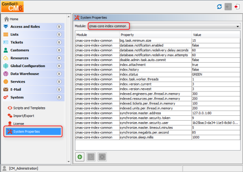
Task: Click the green plus add property button
Action: [x=80, y=157]
